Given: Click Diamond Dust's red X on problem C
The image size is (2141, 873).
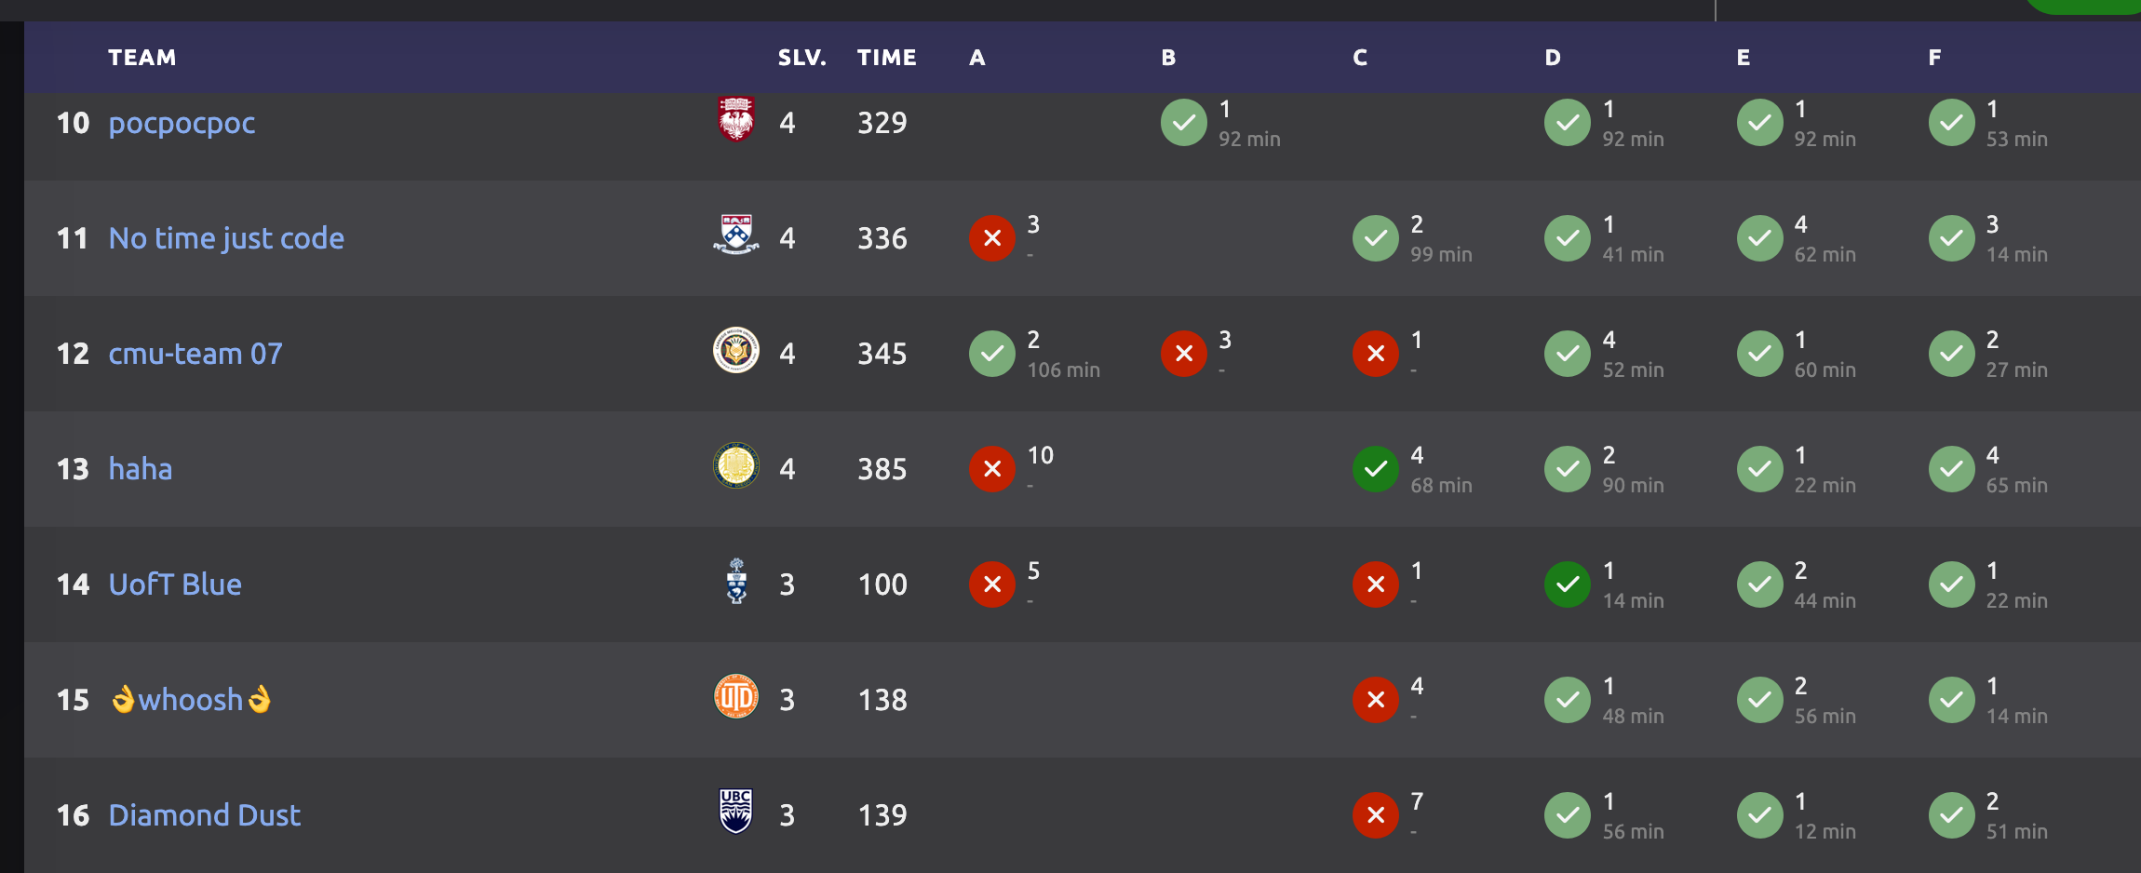Looking at the screenshot, I should click(x=1376, y=815).
